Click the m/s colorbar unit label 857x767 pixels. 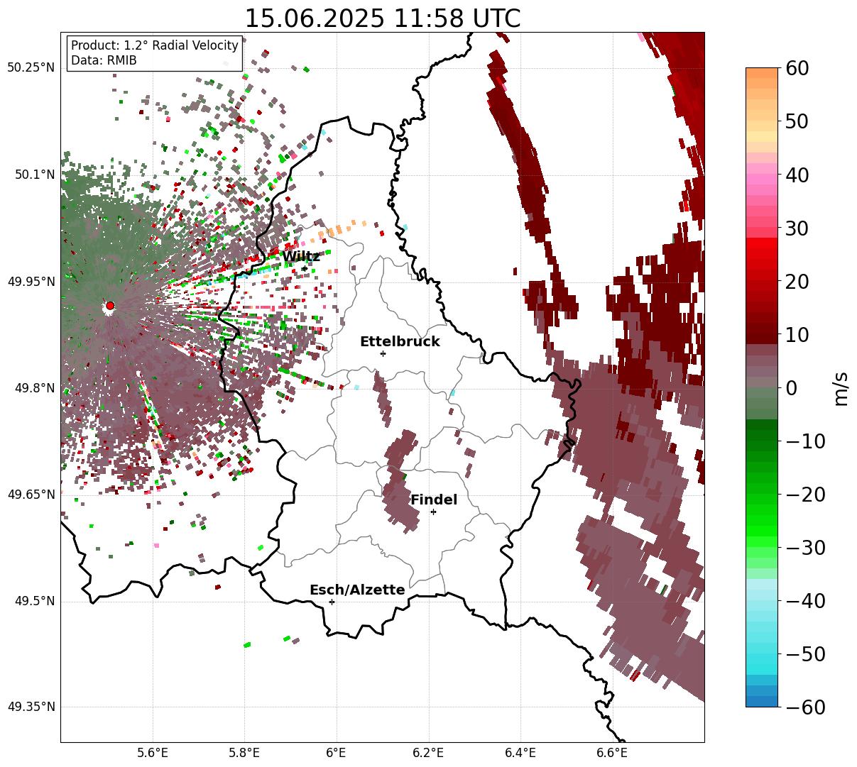pyautogui.click(x=841, y=387)
